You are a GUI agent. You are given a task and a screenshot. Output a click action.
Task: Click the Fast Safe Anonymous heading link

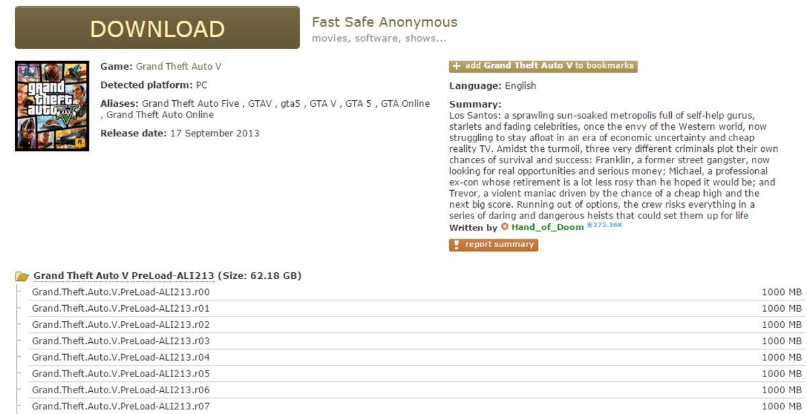pos(384,22)
